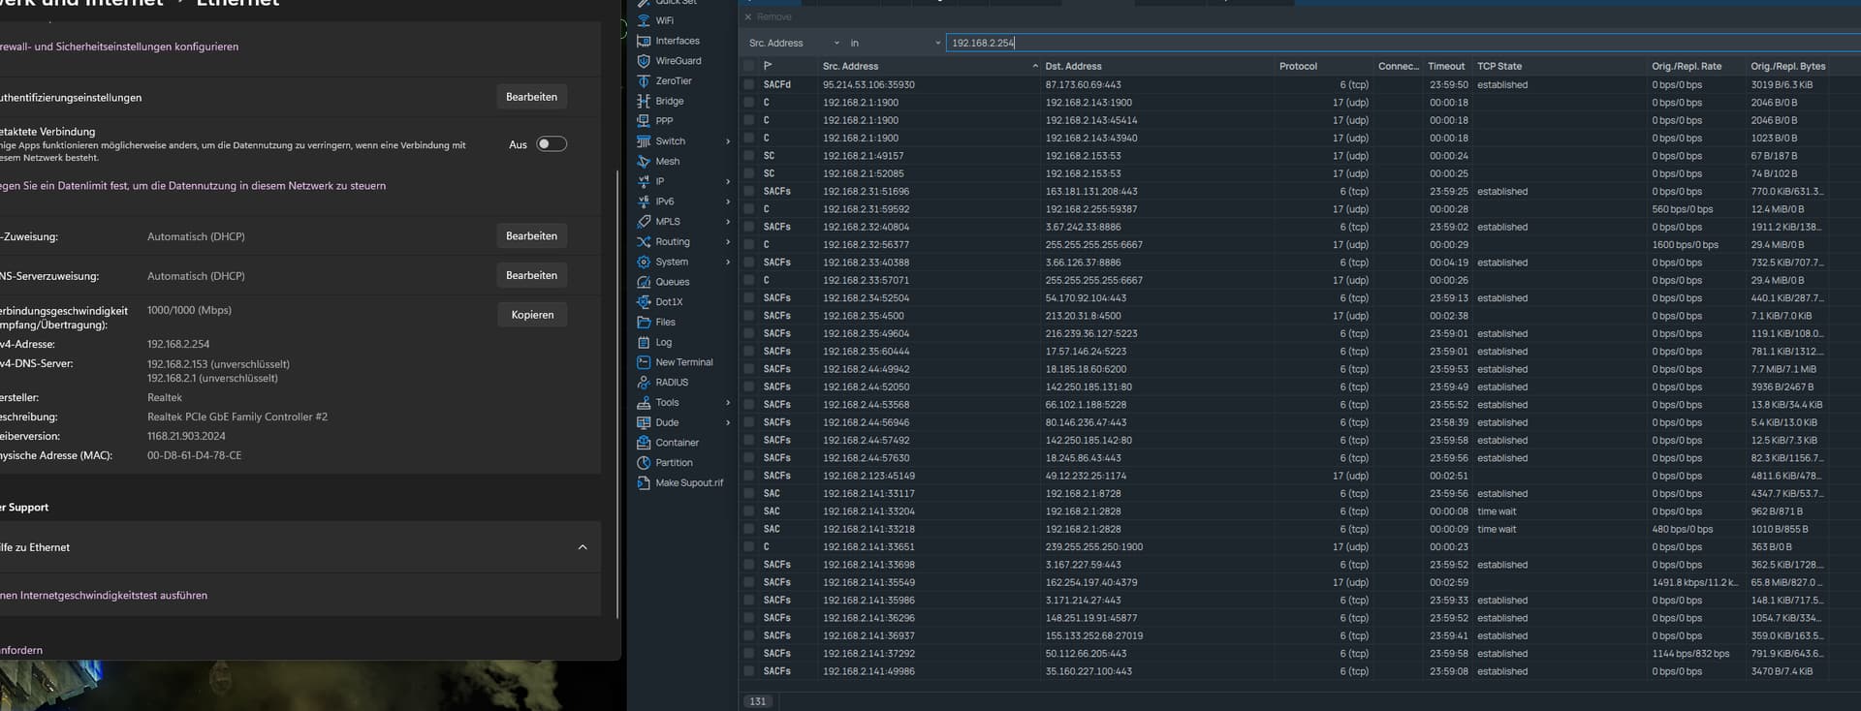Click the 192.168.2.254 filter input field
1861x711 pixels.
click(1403, 43)
